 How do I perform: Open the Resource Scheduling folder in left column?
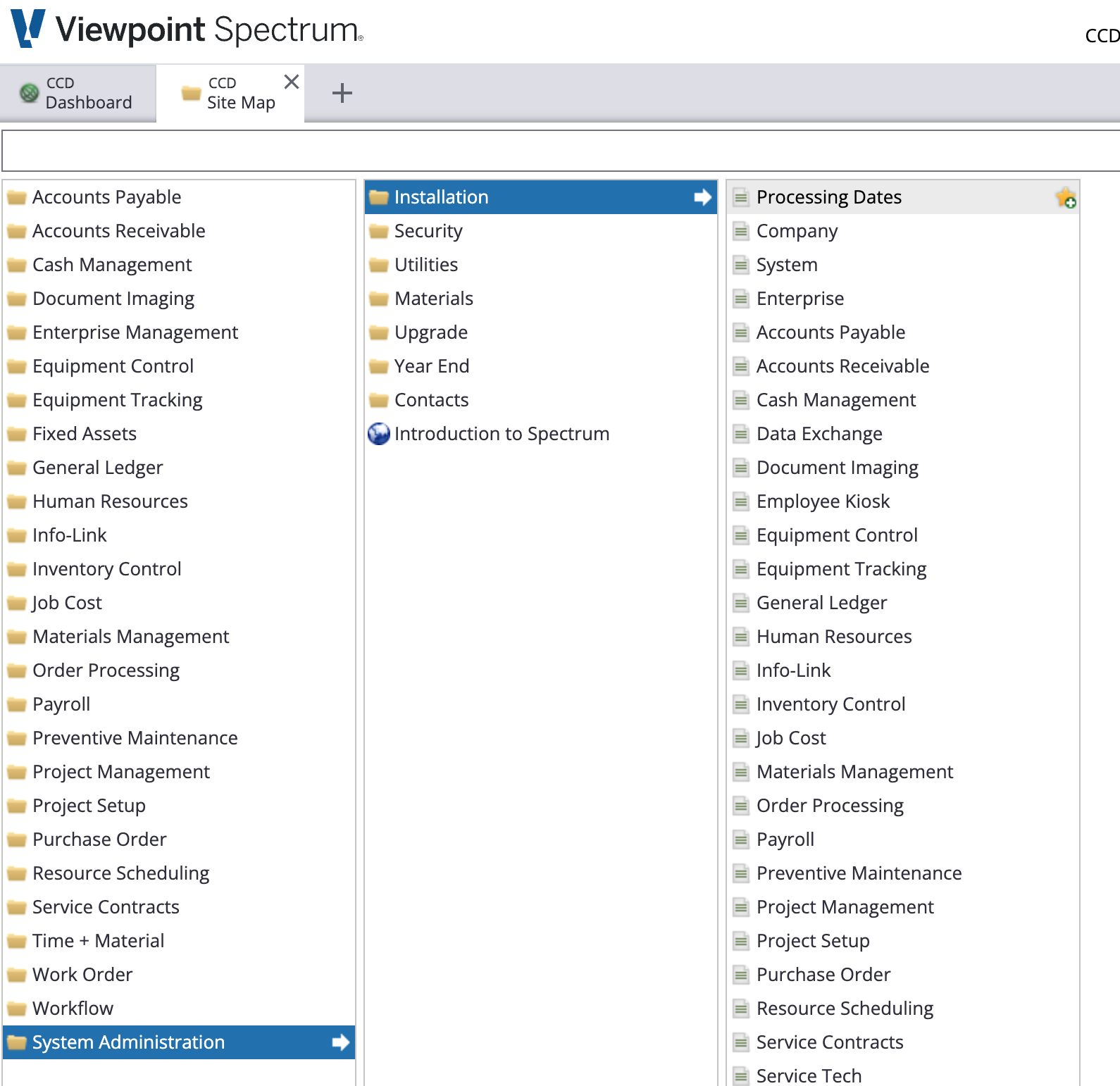pyautogui.click(x=179, y=873)
